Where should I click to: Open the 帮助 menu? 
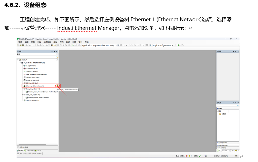[x=87, y=42]
